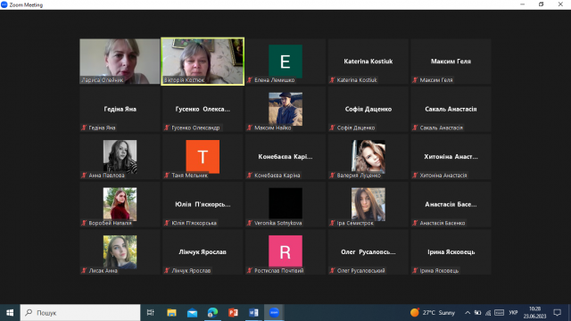Click large Сакаль Анастасія name in tile
The height and width of the screenshot is (321, 571).
click(x=451, y=109)
